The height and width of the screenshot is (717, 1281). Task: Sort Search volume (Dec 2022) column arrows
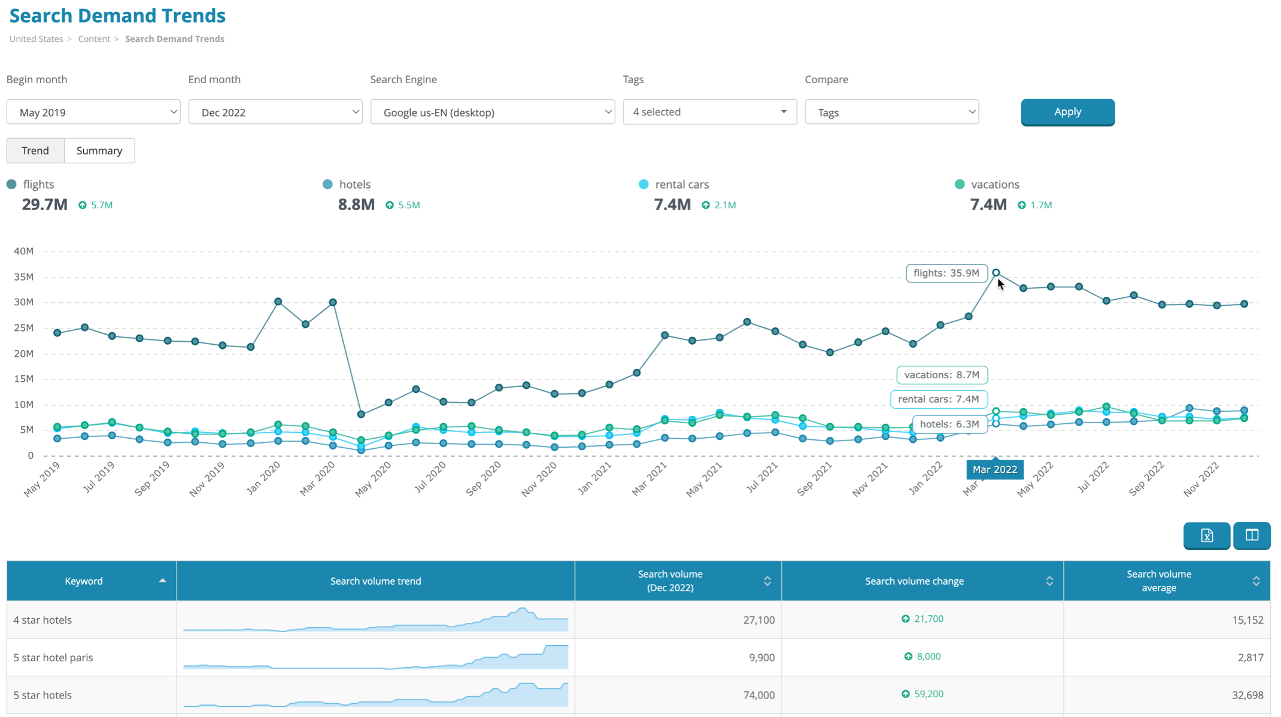(767, 581)
